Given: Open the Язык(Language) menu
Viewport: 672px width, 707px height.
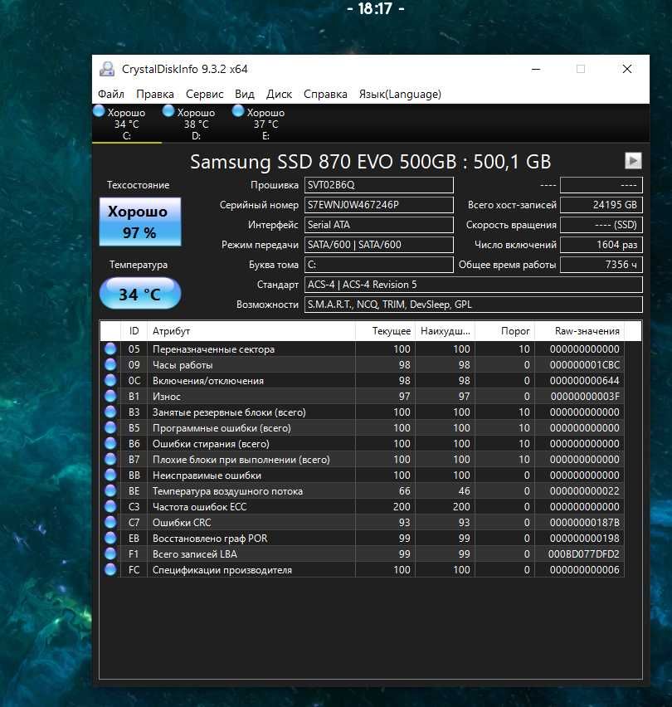Looking at the screenshot, I should click(400, 94).
